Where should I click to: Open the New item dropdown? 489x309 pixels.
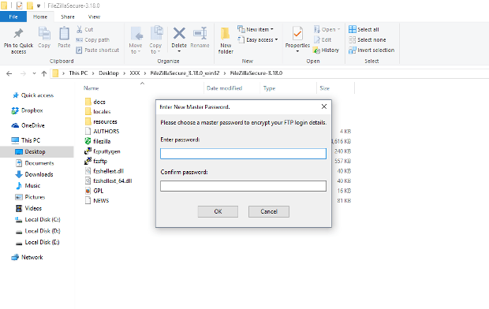click(x=256, y=29)
